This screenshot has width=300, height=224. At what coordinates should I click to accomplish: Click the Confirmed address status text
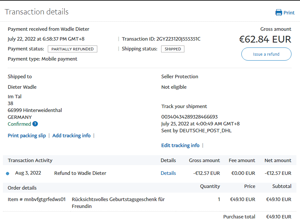tap(19, 124)
